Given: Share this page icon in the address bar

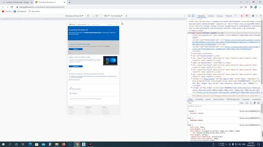Looking at the screenshot, I should [241, 7].
